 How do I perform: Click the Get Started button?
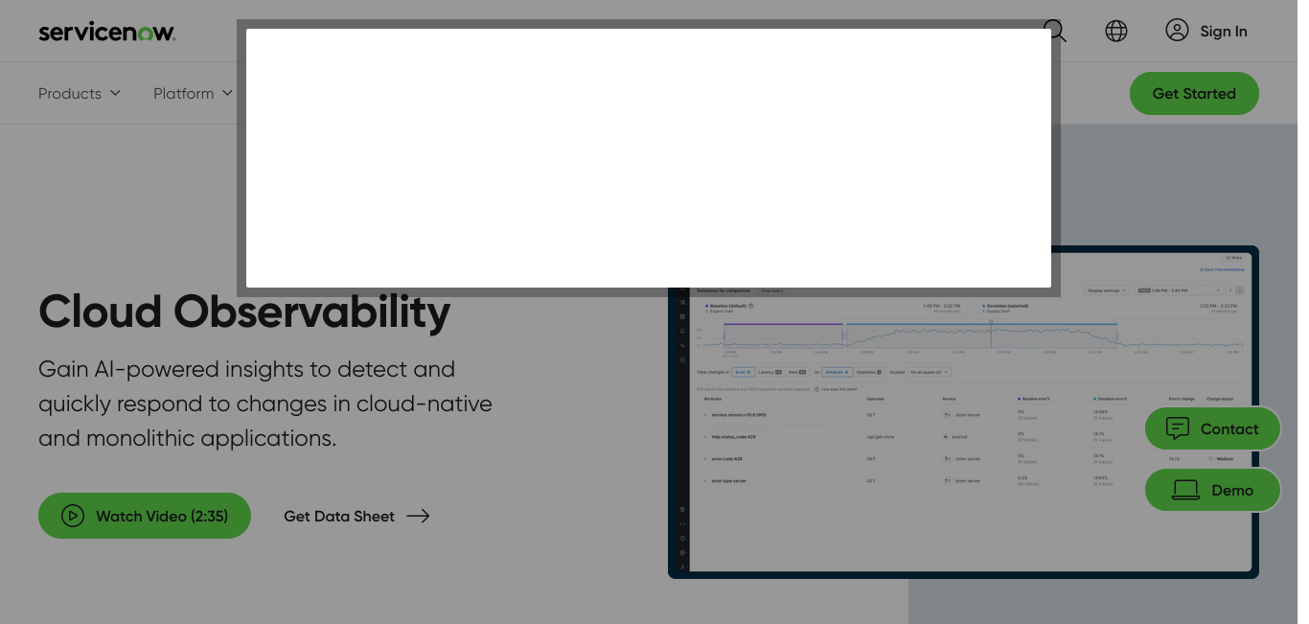click(x=1194, y=93)
